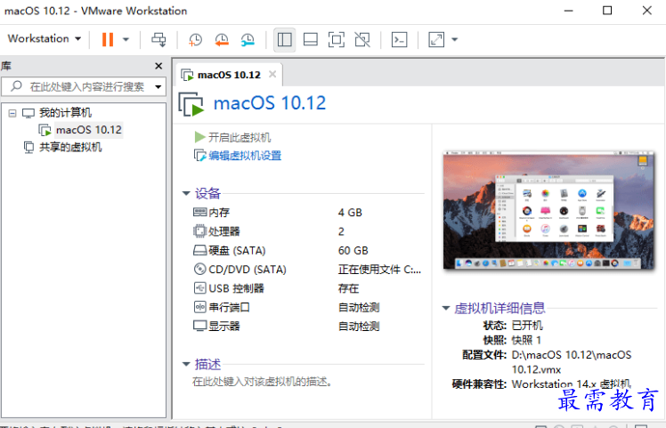
Task: Click 开启此虚拟机 link
Action: 240,137
